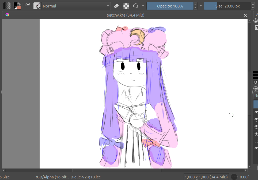Click the Opacity 100% slider
This screenshot has width=258, height=180.
point(170,6)
